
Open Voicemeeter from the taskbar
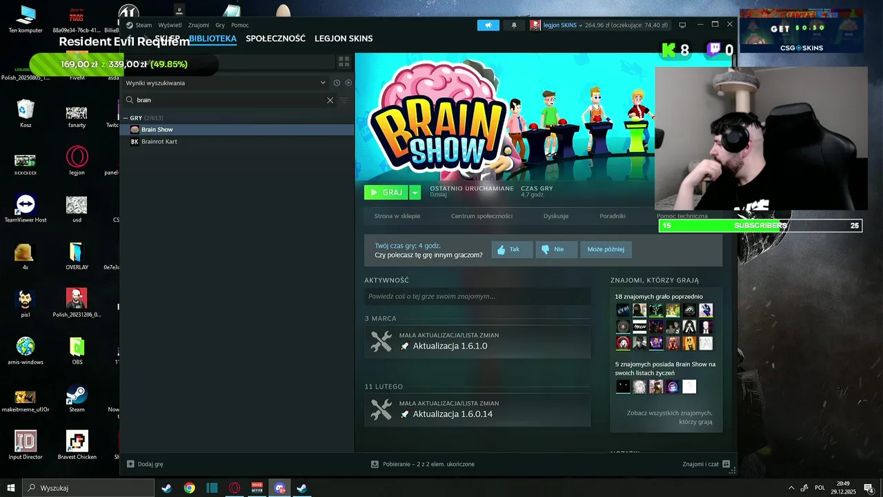257,488
